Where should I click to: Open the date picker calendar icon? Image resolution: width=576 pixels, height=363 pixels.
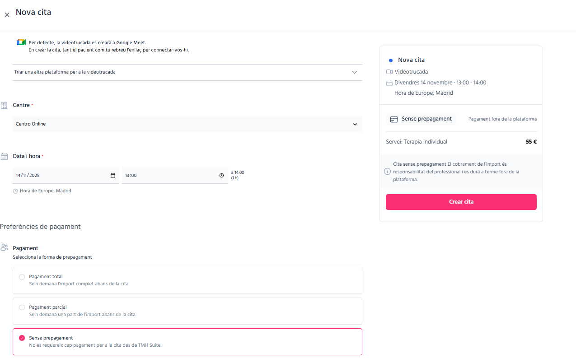(113, 176)
